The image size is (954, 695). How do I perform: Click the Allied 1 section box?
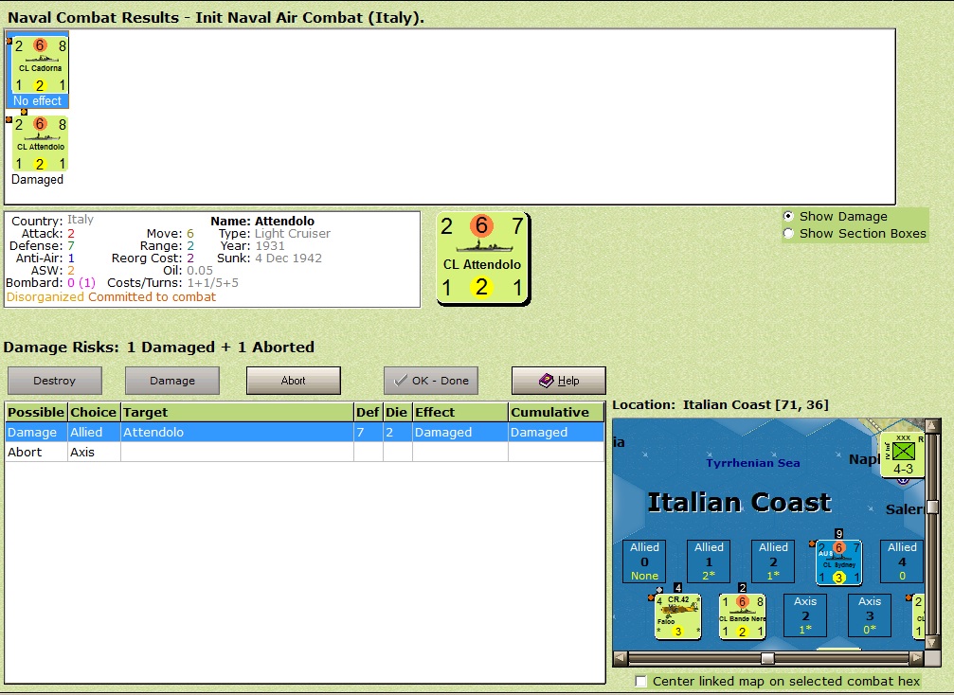pyautogui.click(x=709, y=561)
